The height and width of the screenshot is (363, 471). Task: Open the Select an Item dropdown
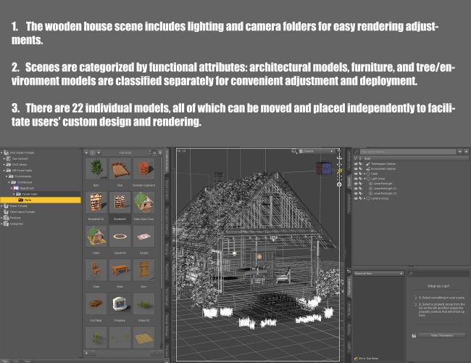click(x=379, y=273)
